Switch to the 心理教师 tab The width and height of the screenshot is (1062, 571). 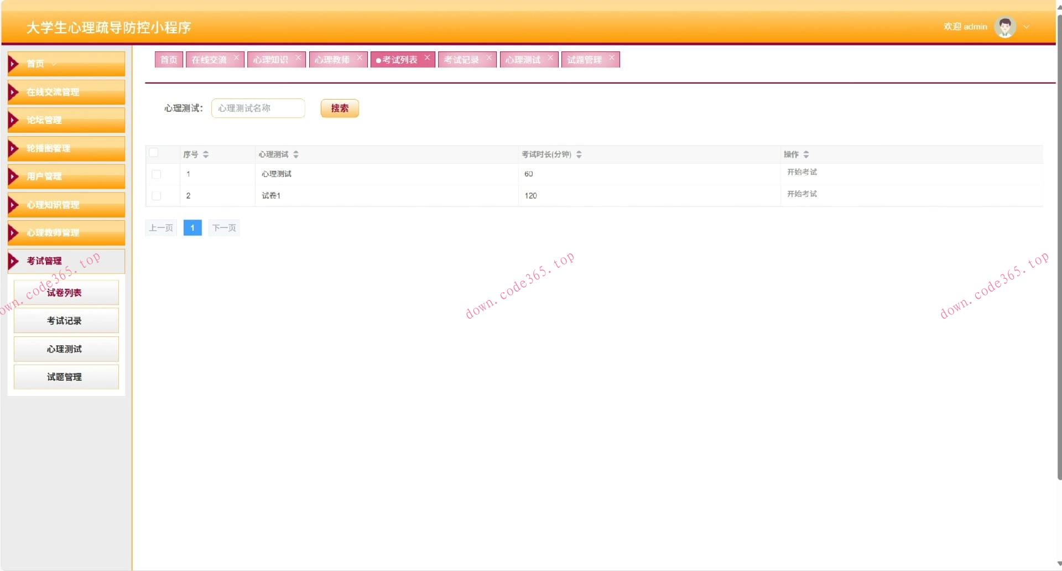332,60
